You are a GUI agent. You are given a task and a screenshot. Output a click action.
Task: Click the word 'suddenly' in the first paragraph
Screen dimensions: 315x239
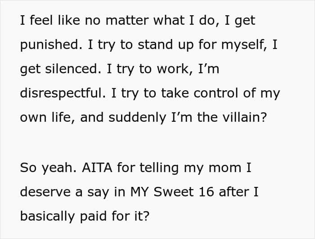pyautogui.click(x=137, y=118)
